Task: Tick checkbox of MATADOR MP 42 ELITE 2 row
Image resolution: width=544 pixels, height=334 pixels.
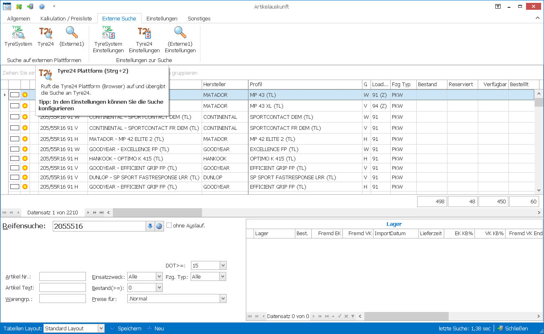Action: click(x=15, y=139)
